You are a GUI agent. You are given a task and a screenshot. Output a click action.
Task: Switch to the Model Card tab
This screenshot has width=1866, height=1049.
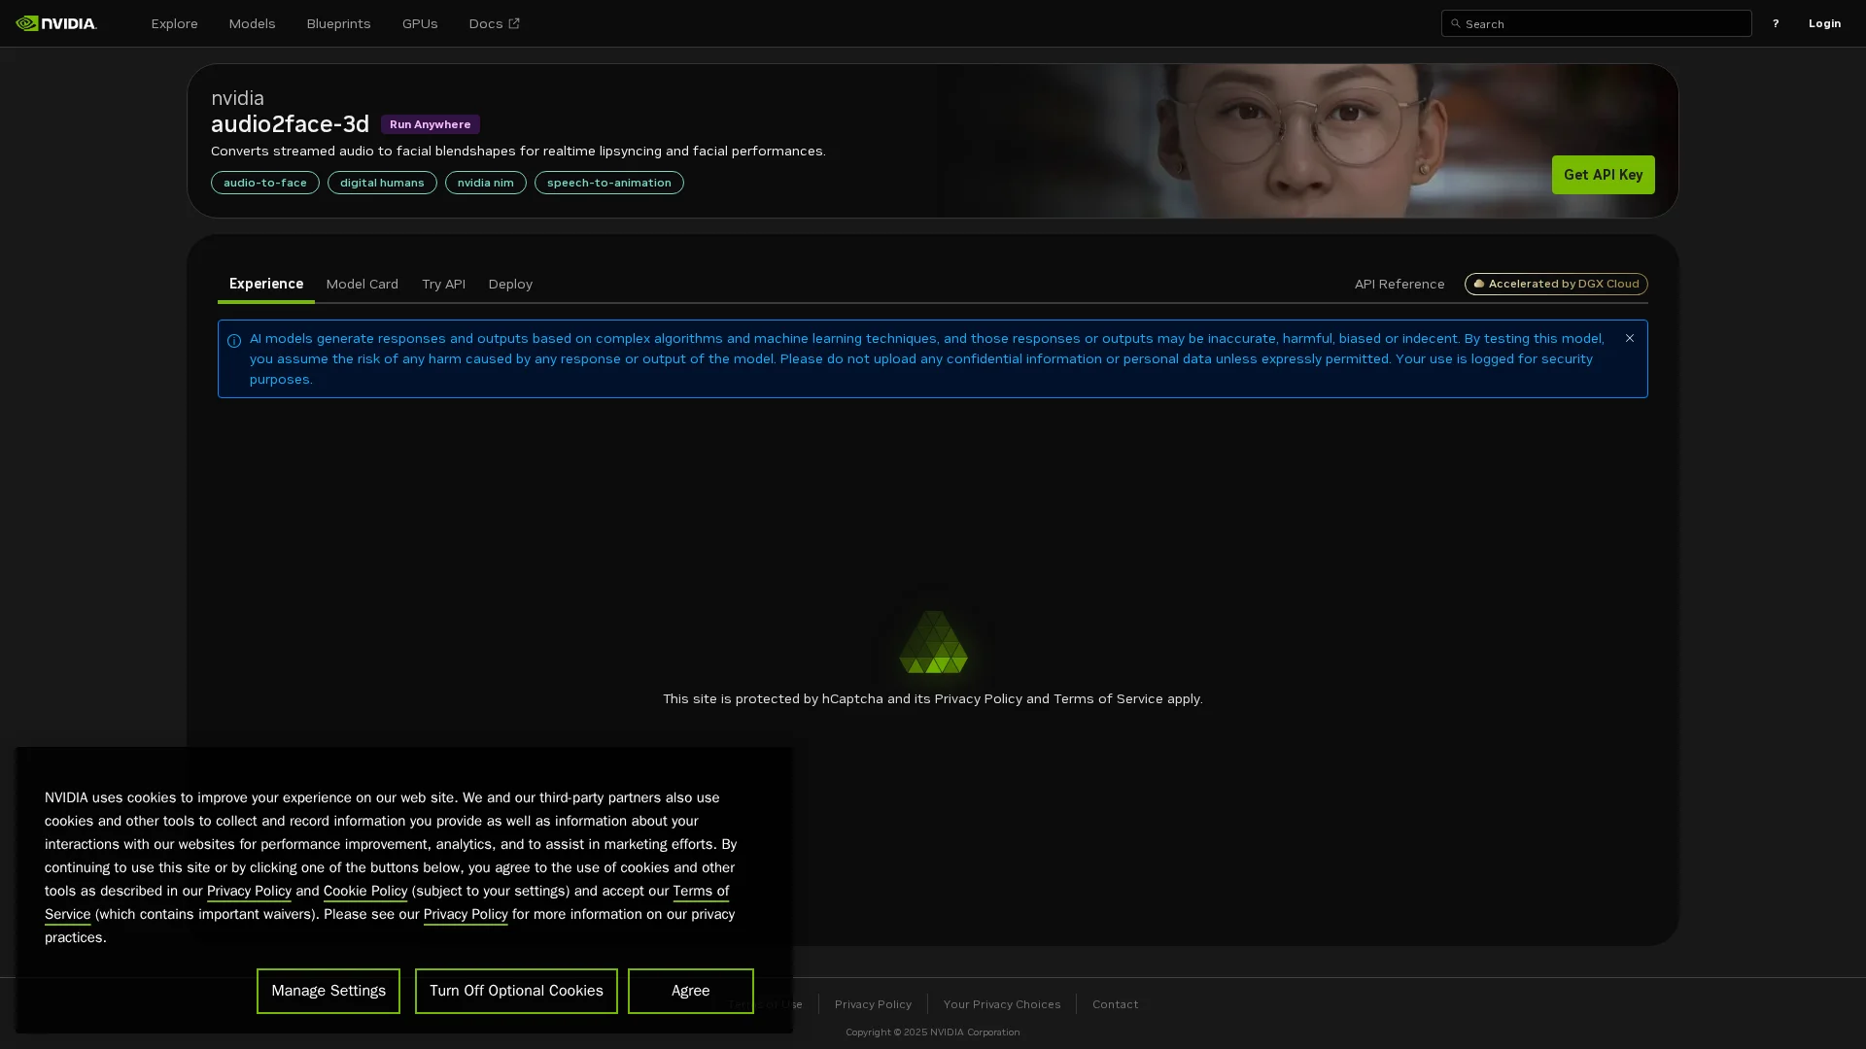click(x=362, y=284)
